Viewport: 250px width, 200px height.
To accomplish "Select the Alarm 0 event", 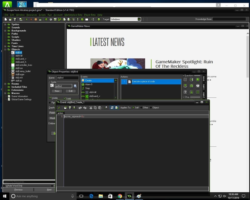I will pyautogui.click(x=89, y=84).
